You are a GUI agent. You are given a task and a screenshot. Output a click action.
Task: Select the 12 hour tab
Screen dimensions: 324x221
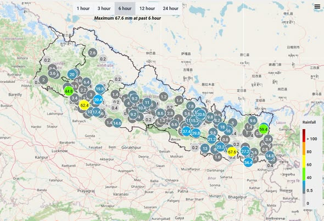coord(147,8)
